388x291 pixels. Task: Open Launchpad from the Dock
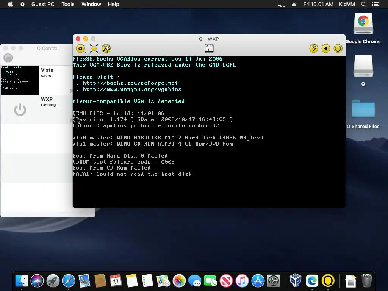(x=53, y=281)
